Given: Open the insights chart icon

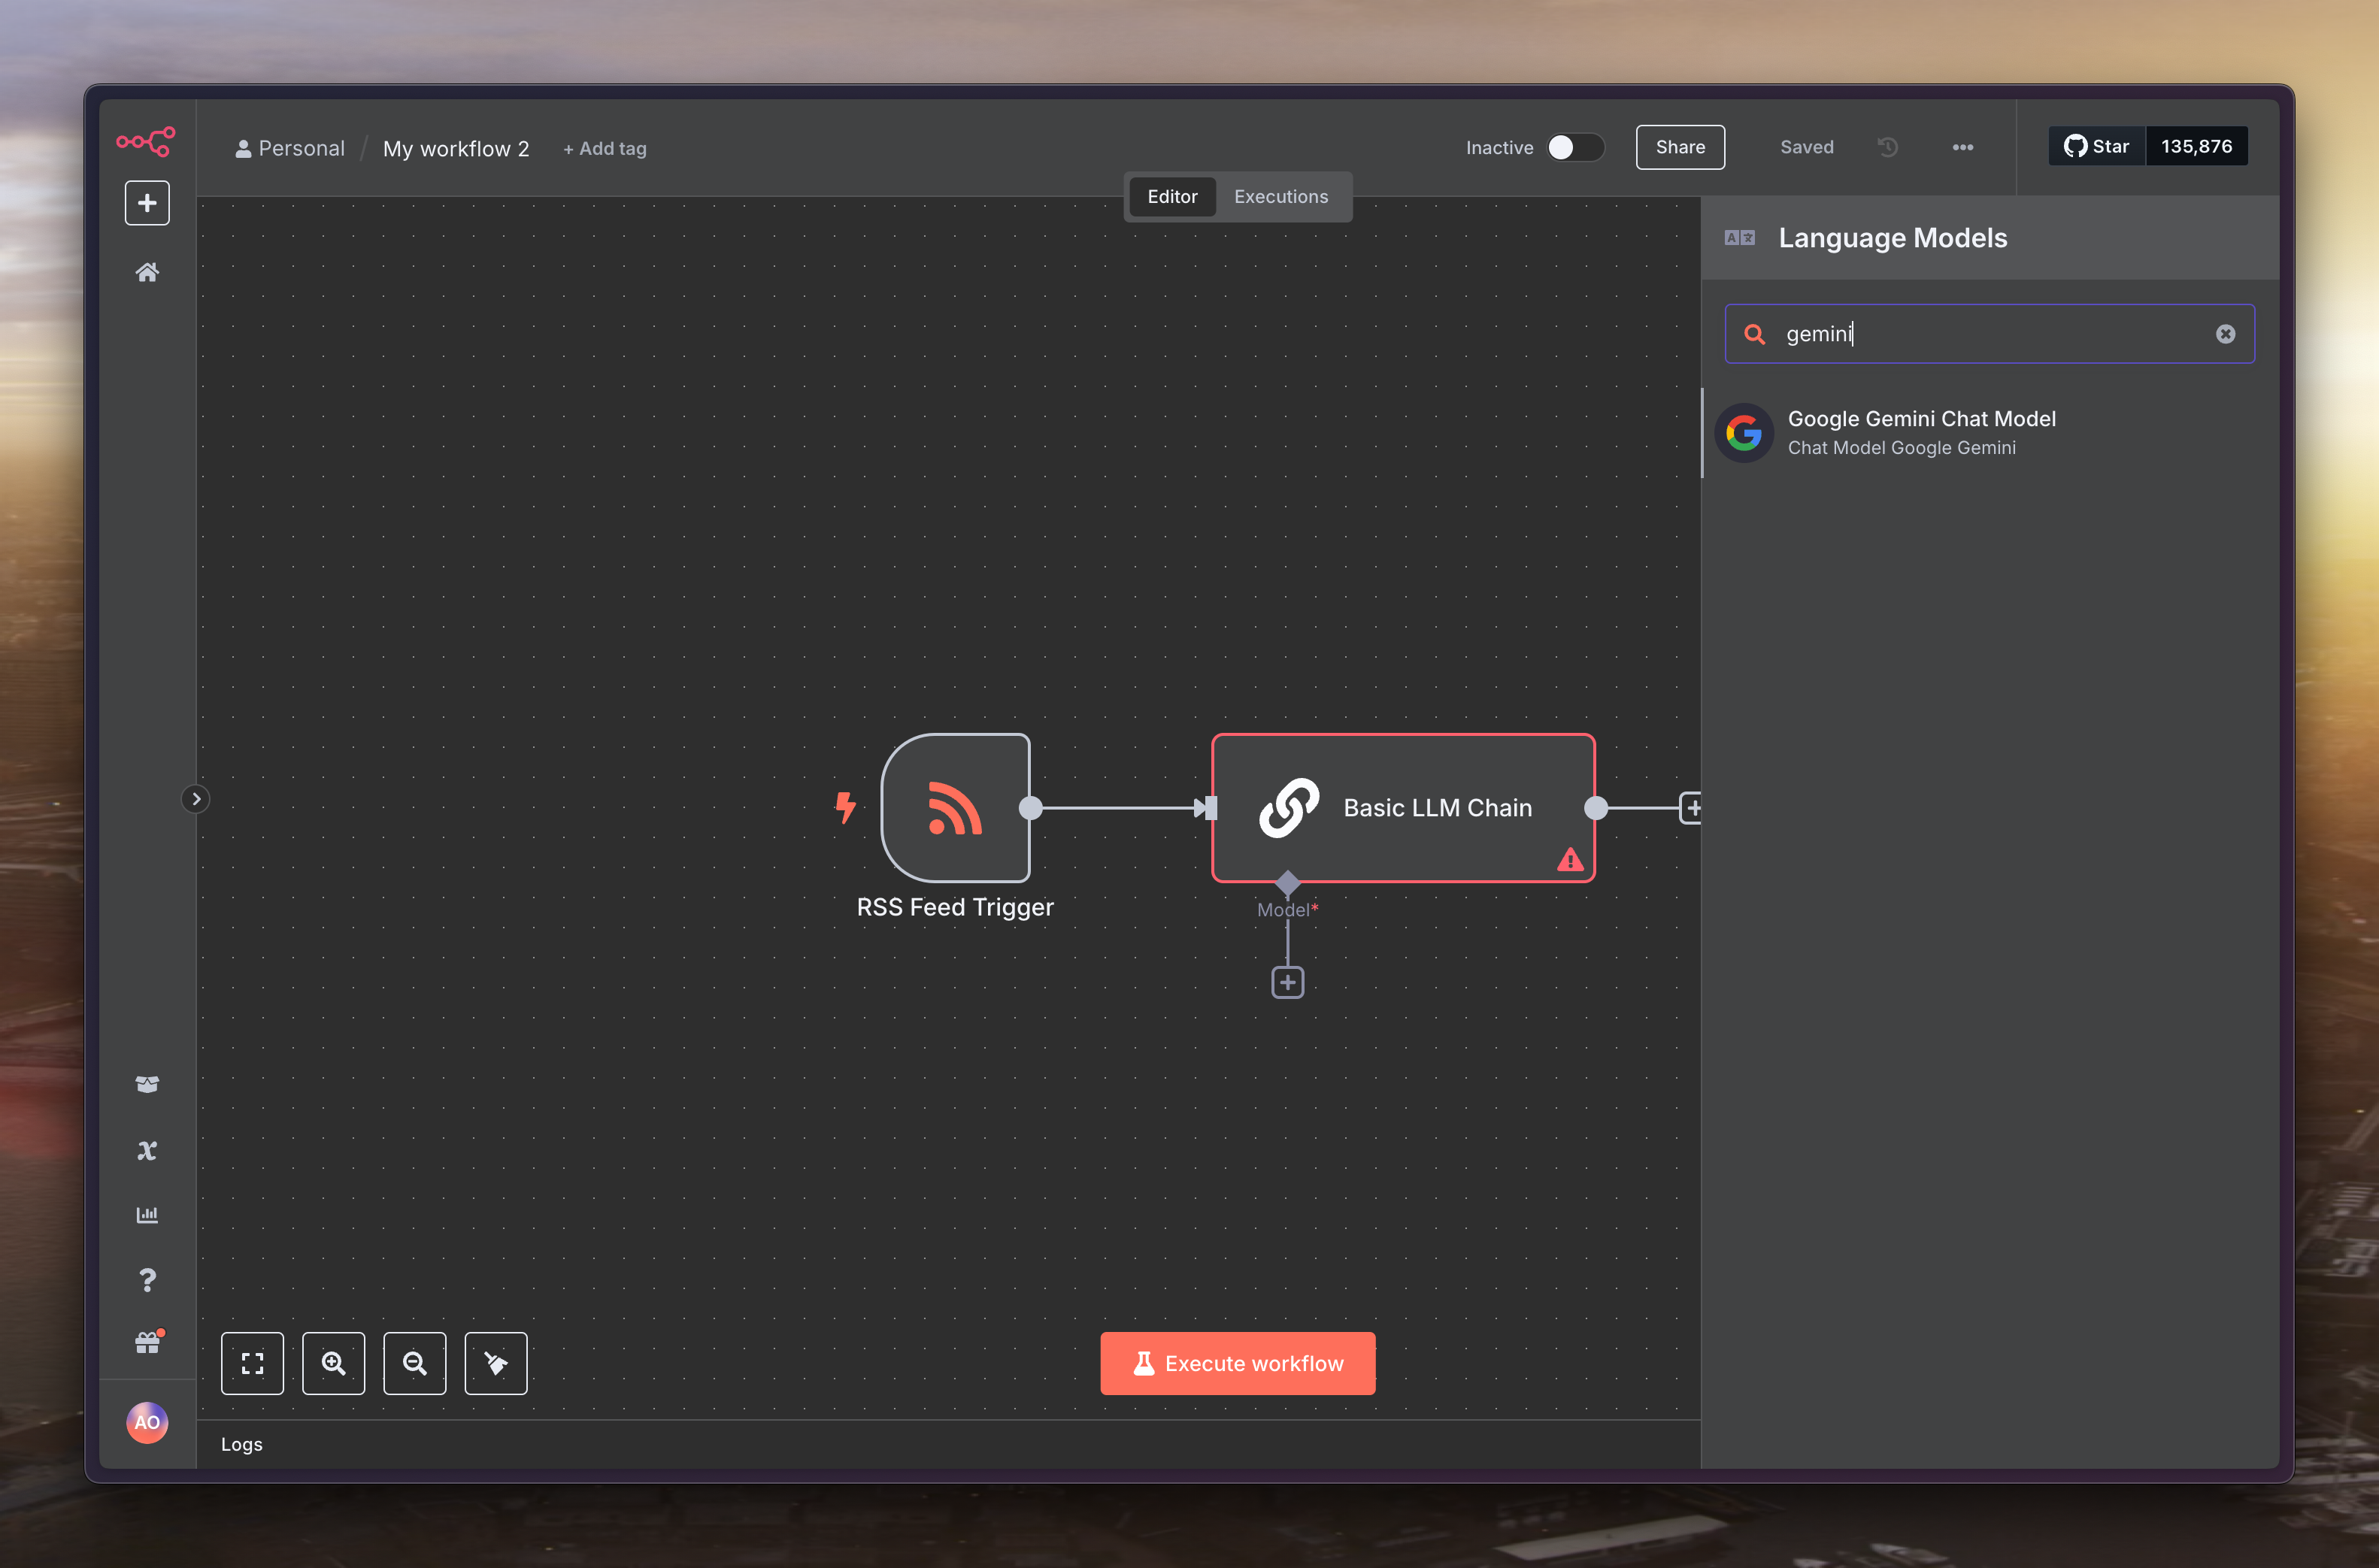Looking at the screenshot, I should point(147,1215).
